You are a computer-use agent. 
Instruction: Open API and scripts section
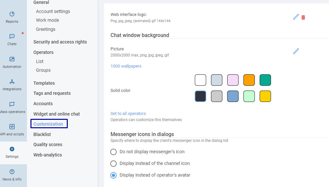point(12,130)
